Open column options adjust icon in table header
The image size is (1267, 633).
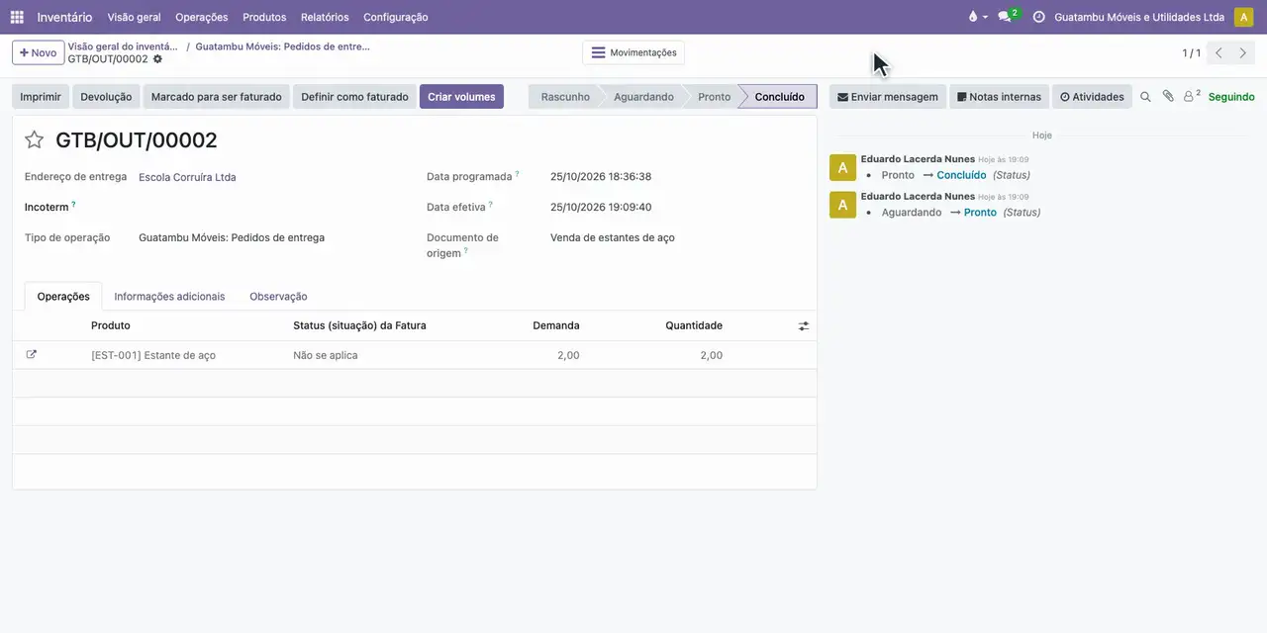(x=804, y=325)
